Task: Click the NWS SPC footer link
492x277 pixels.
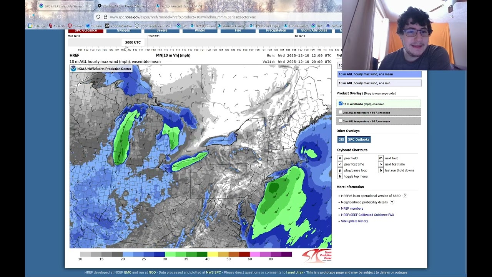Action: 213,272
